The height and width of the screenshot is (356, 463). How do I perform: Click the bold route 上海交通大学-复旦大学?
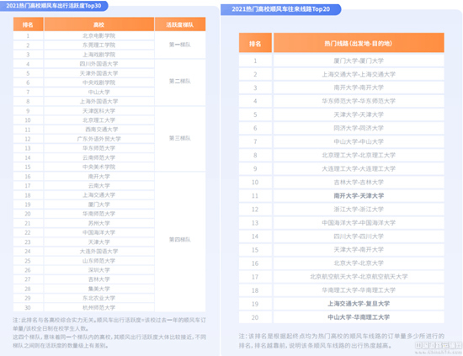(359, 304)
